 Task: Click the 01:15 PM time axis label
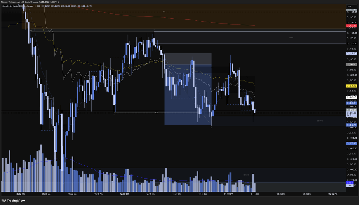point(255,194)
